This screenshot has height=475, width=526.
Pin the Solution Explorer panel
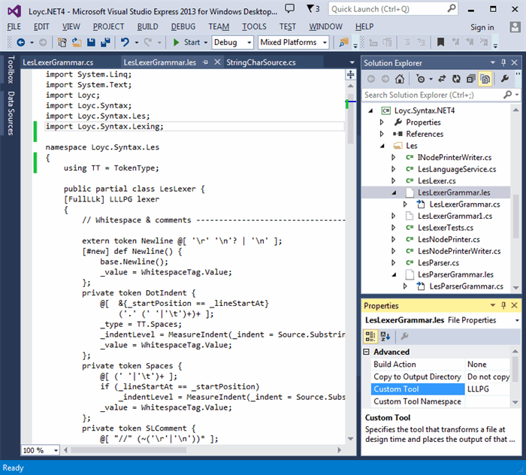[503, 62]
